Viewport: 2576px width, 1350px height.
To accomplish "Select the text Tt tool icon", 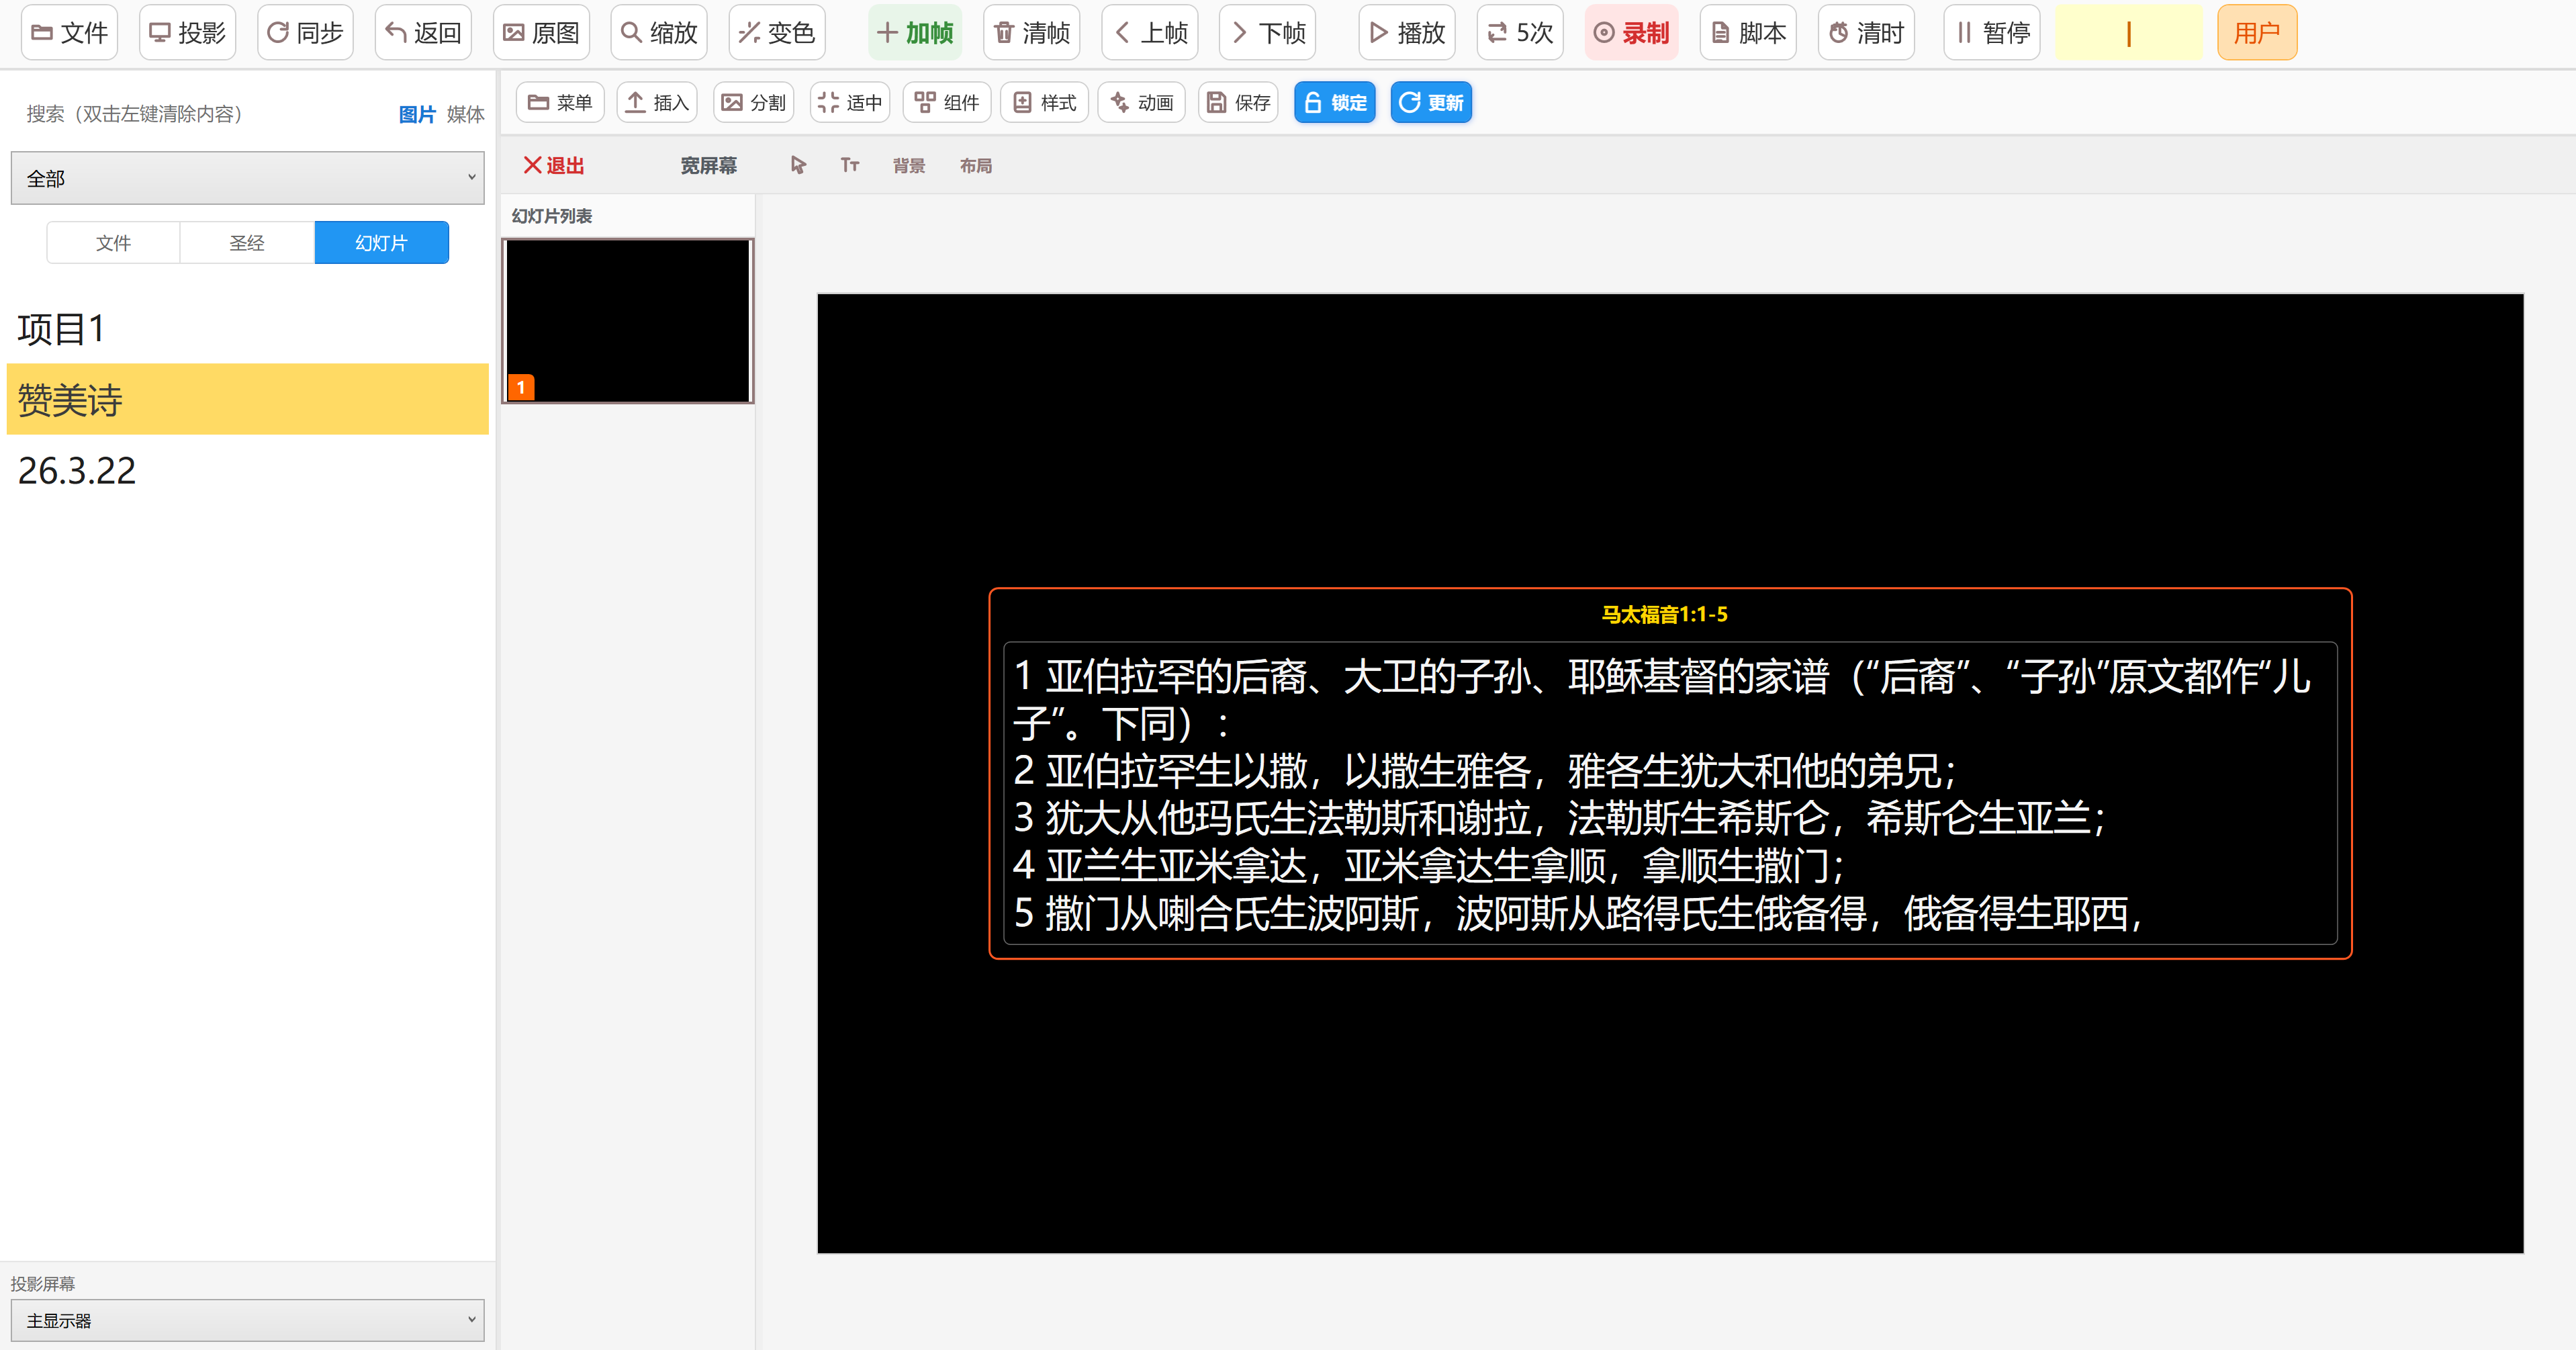I will [x=850, y=165].
